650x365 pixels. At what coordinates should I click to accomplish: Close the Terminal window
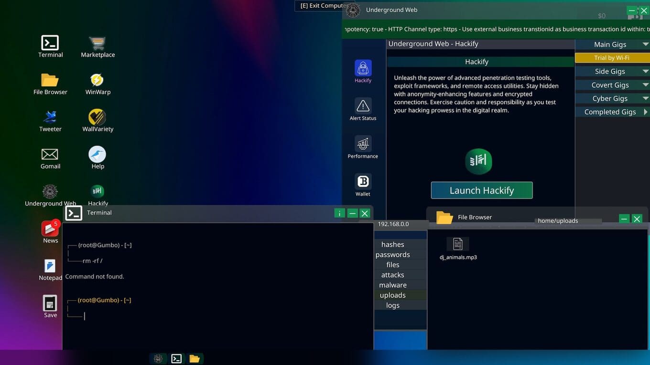pyautogui.click(x=365, y=213)
